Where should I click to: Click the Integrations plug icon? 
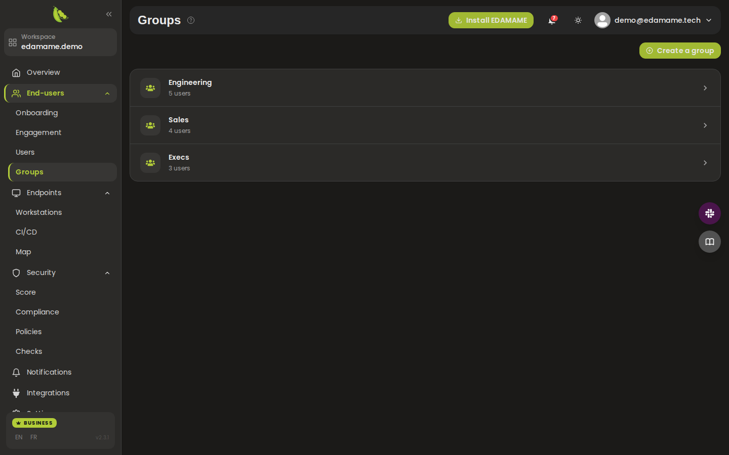pyautogui.click(x=16, y=393)
